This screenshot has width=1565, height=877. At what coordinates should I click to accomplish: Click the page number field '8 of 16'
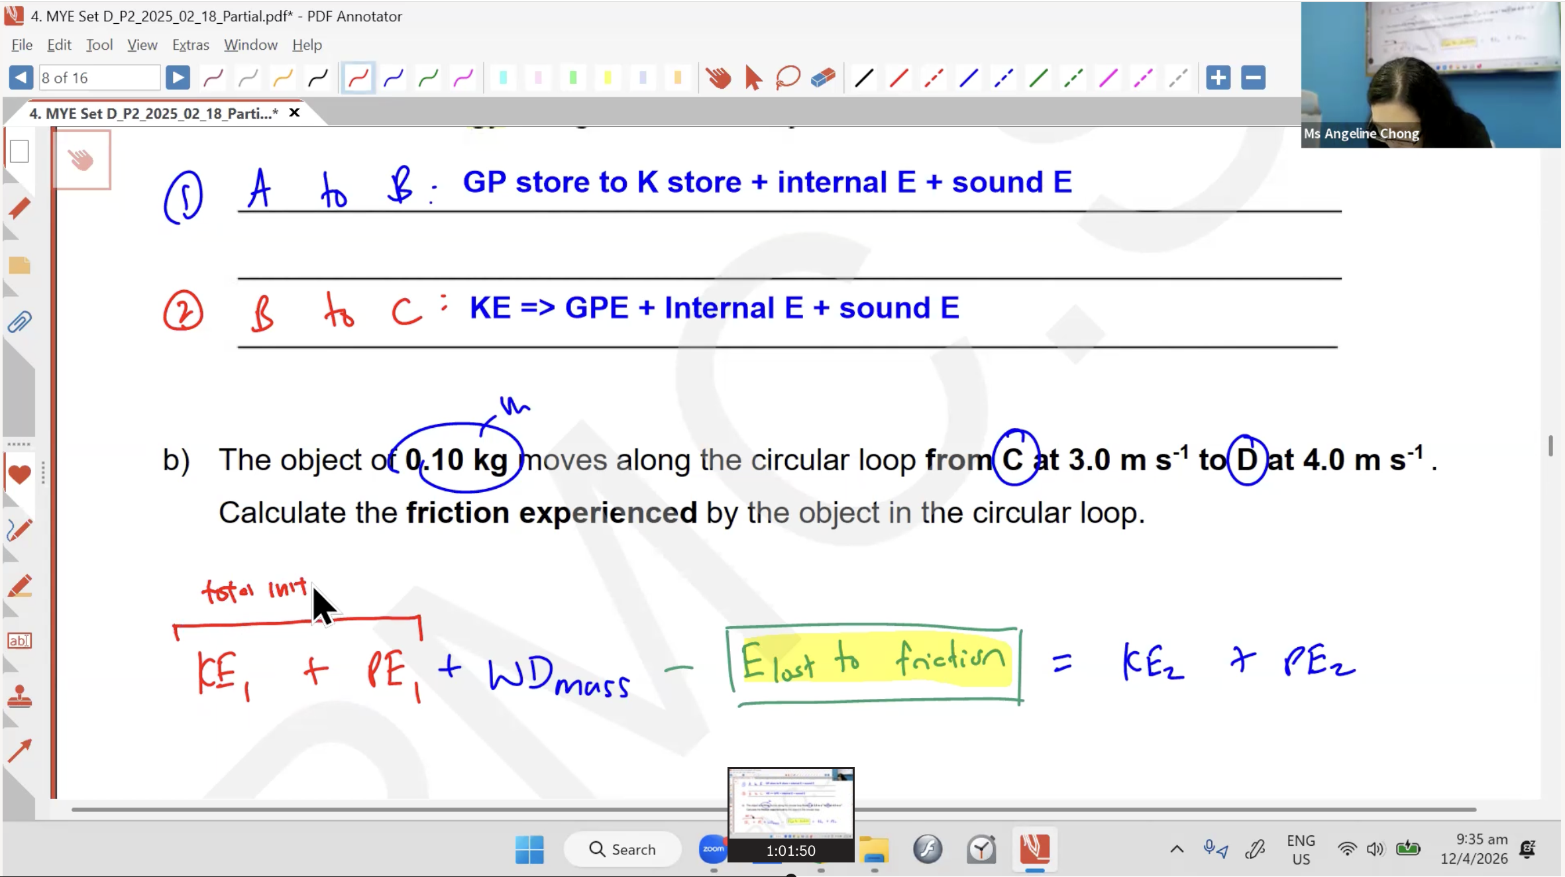pyautogui.click(x=99, y=77)
